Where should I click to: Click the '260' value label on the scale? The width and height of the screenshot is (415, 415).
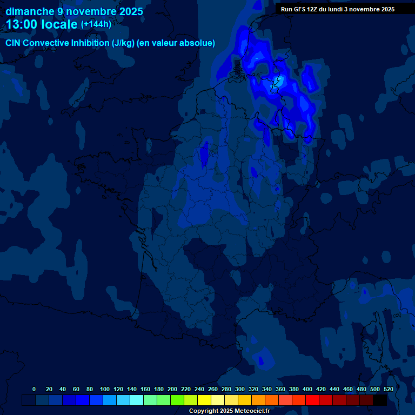(212, 389)
